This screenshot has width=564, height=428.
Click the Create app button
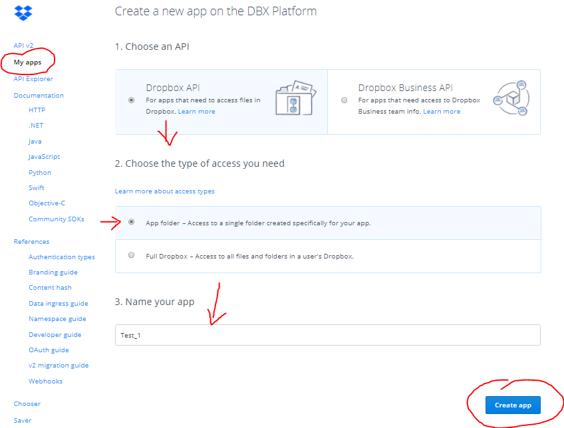point(513,405)
